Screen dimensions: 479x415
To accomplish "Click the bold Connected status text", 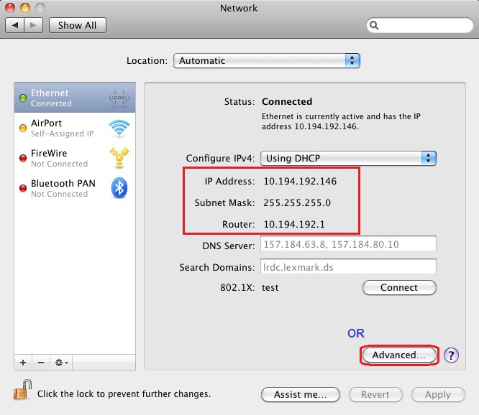I will coord(287,101).
